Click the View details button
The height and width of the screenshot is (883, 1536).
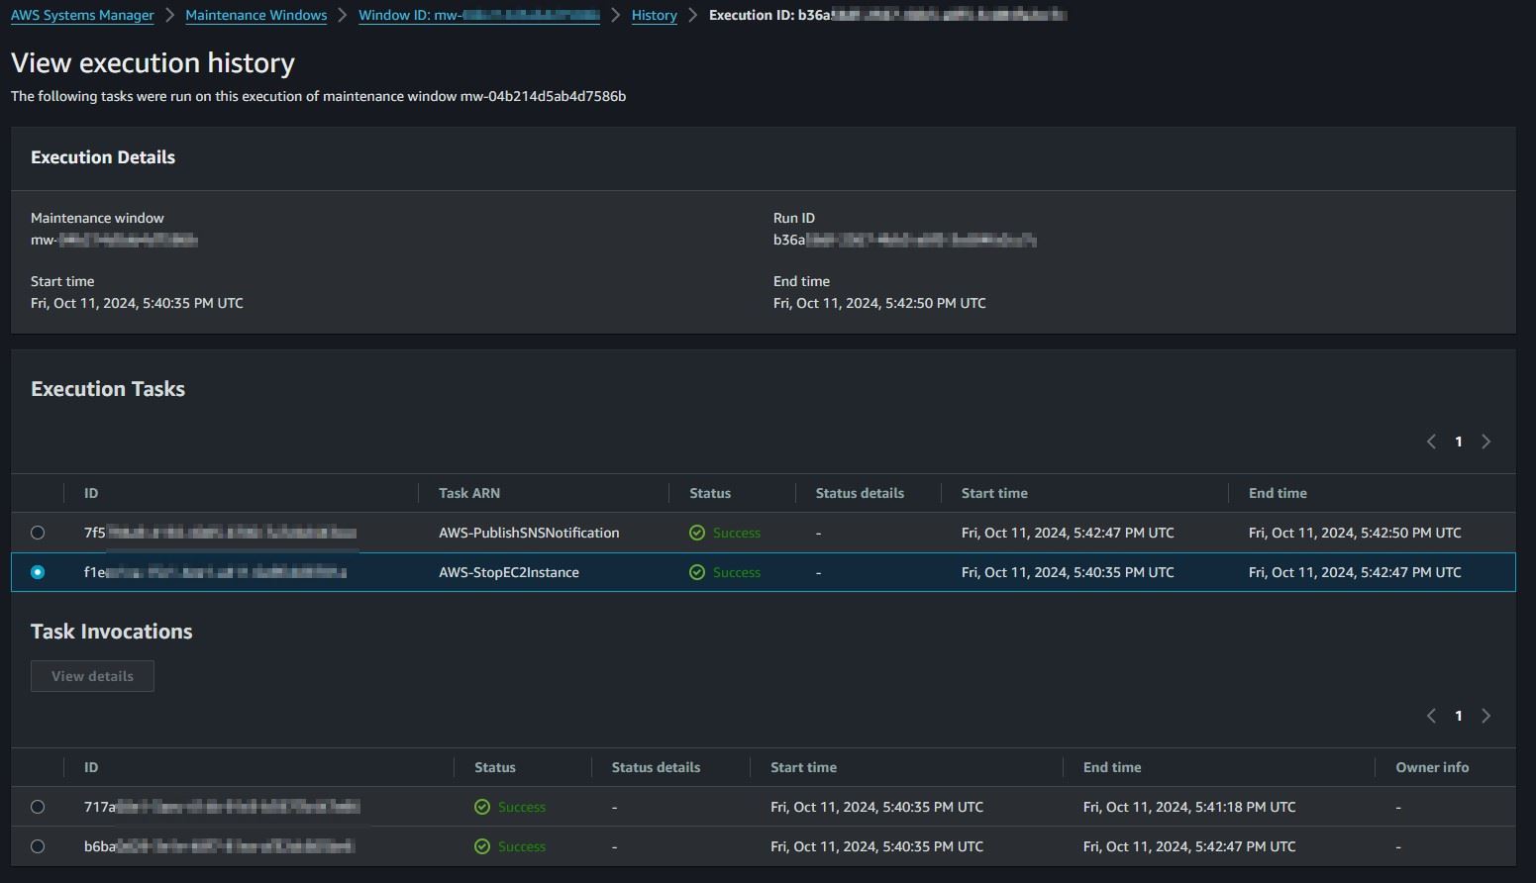coord(92,676)
